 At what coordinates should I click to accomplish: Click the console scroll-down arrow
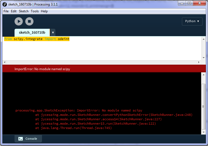[x=204, y=132]
